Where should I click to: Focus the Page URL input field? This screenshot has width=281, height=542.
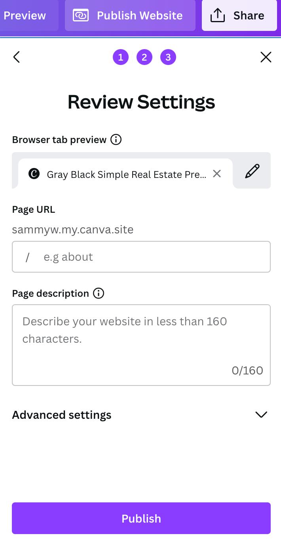150,257
